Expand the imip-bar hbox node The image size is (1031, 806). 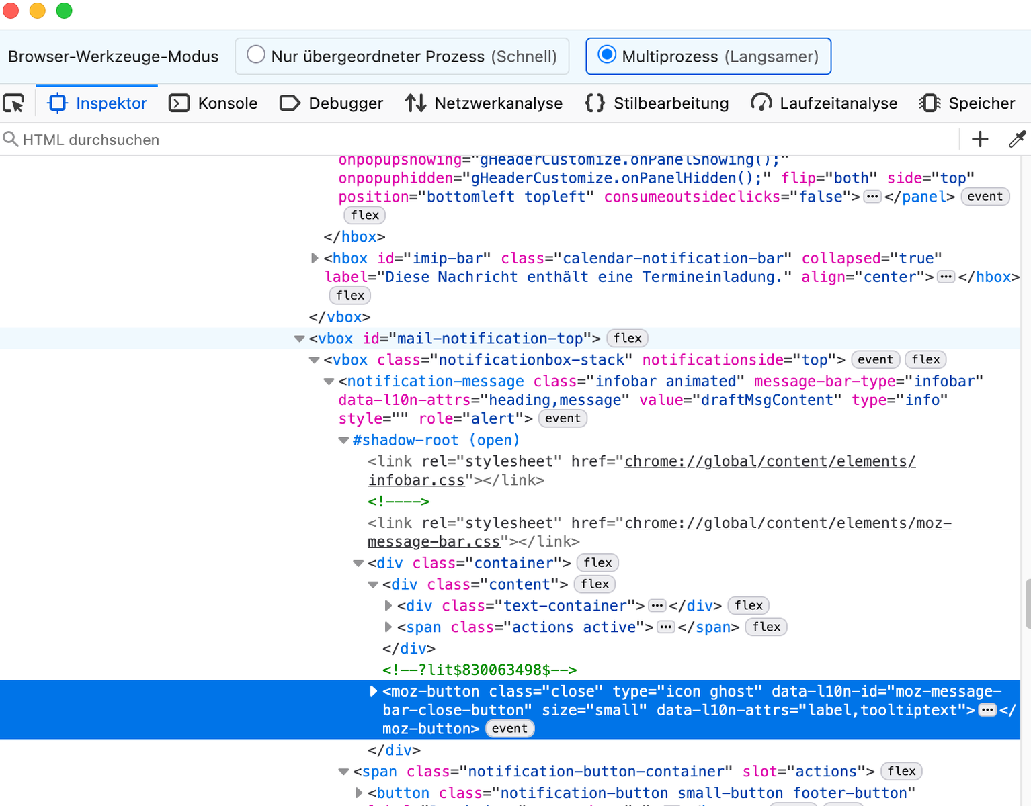(315, 259)
